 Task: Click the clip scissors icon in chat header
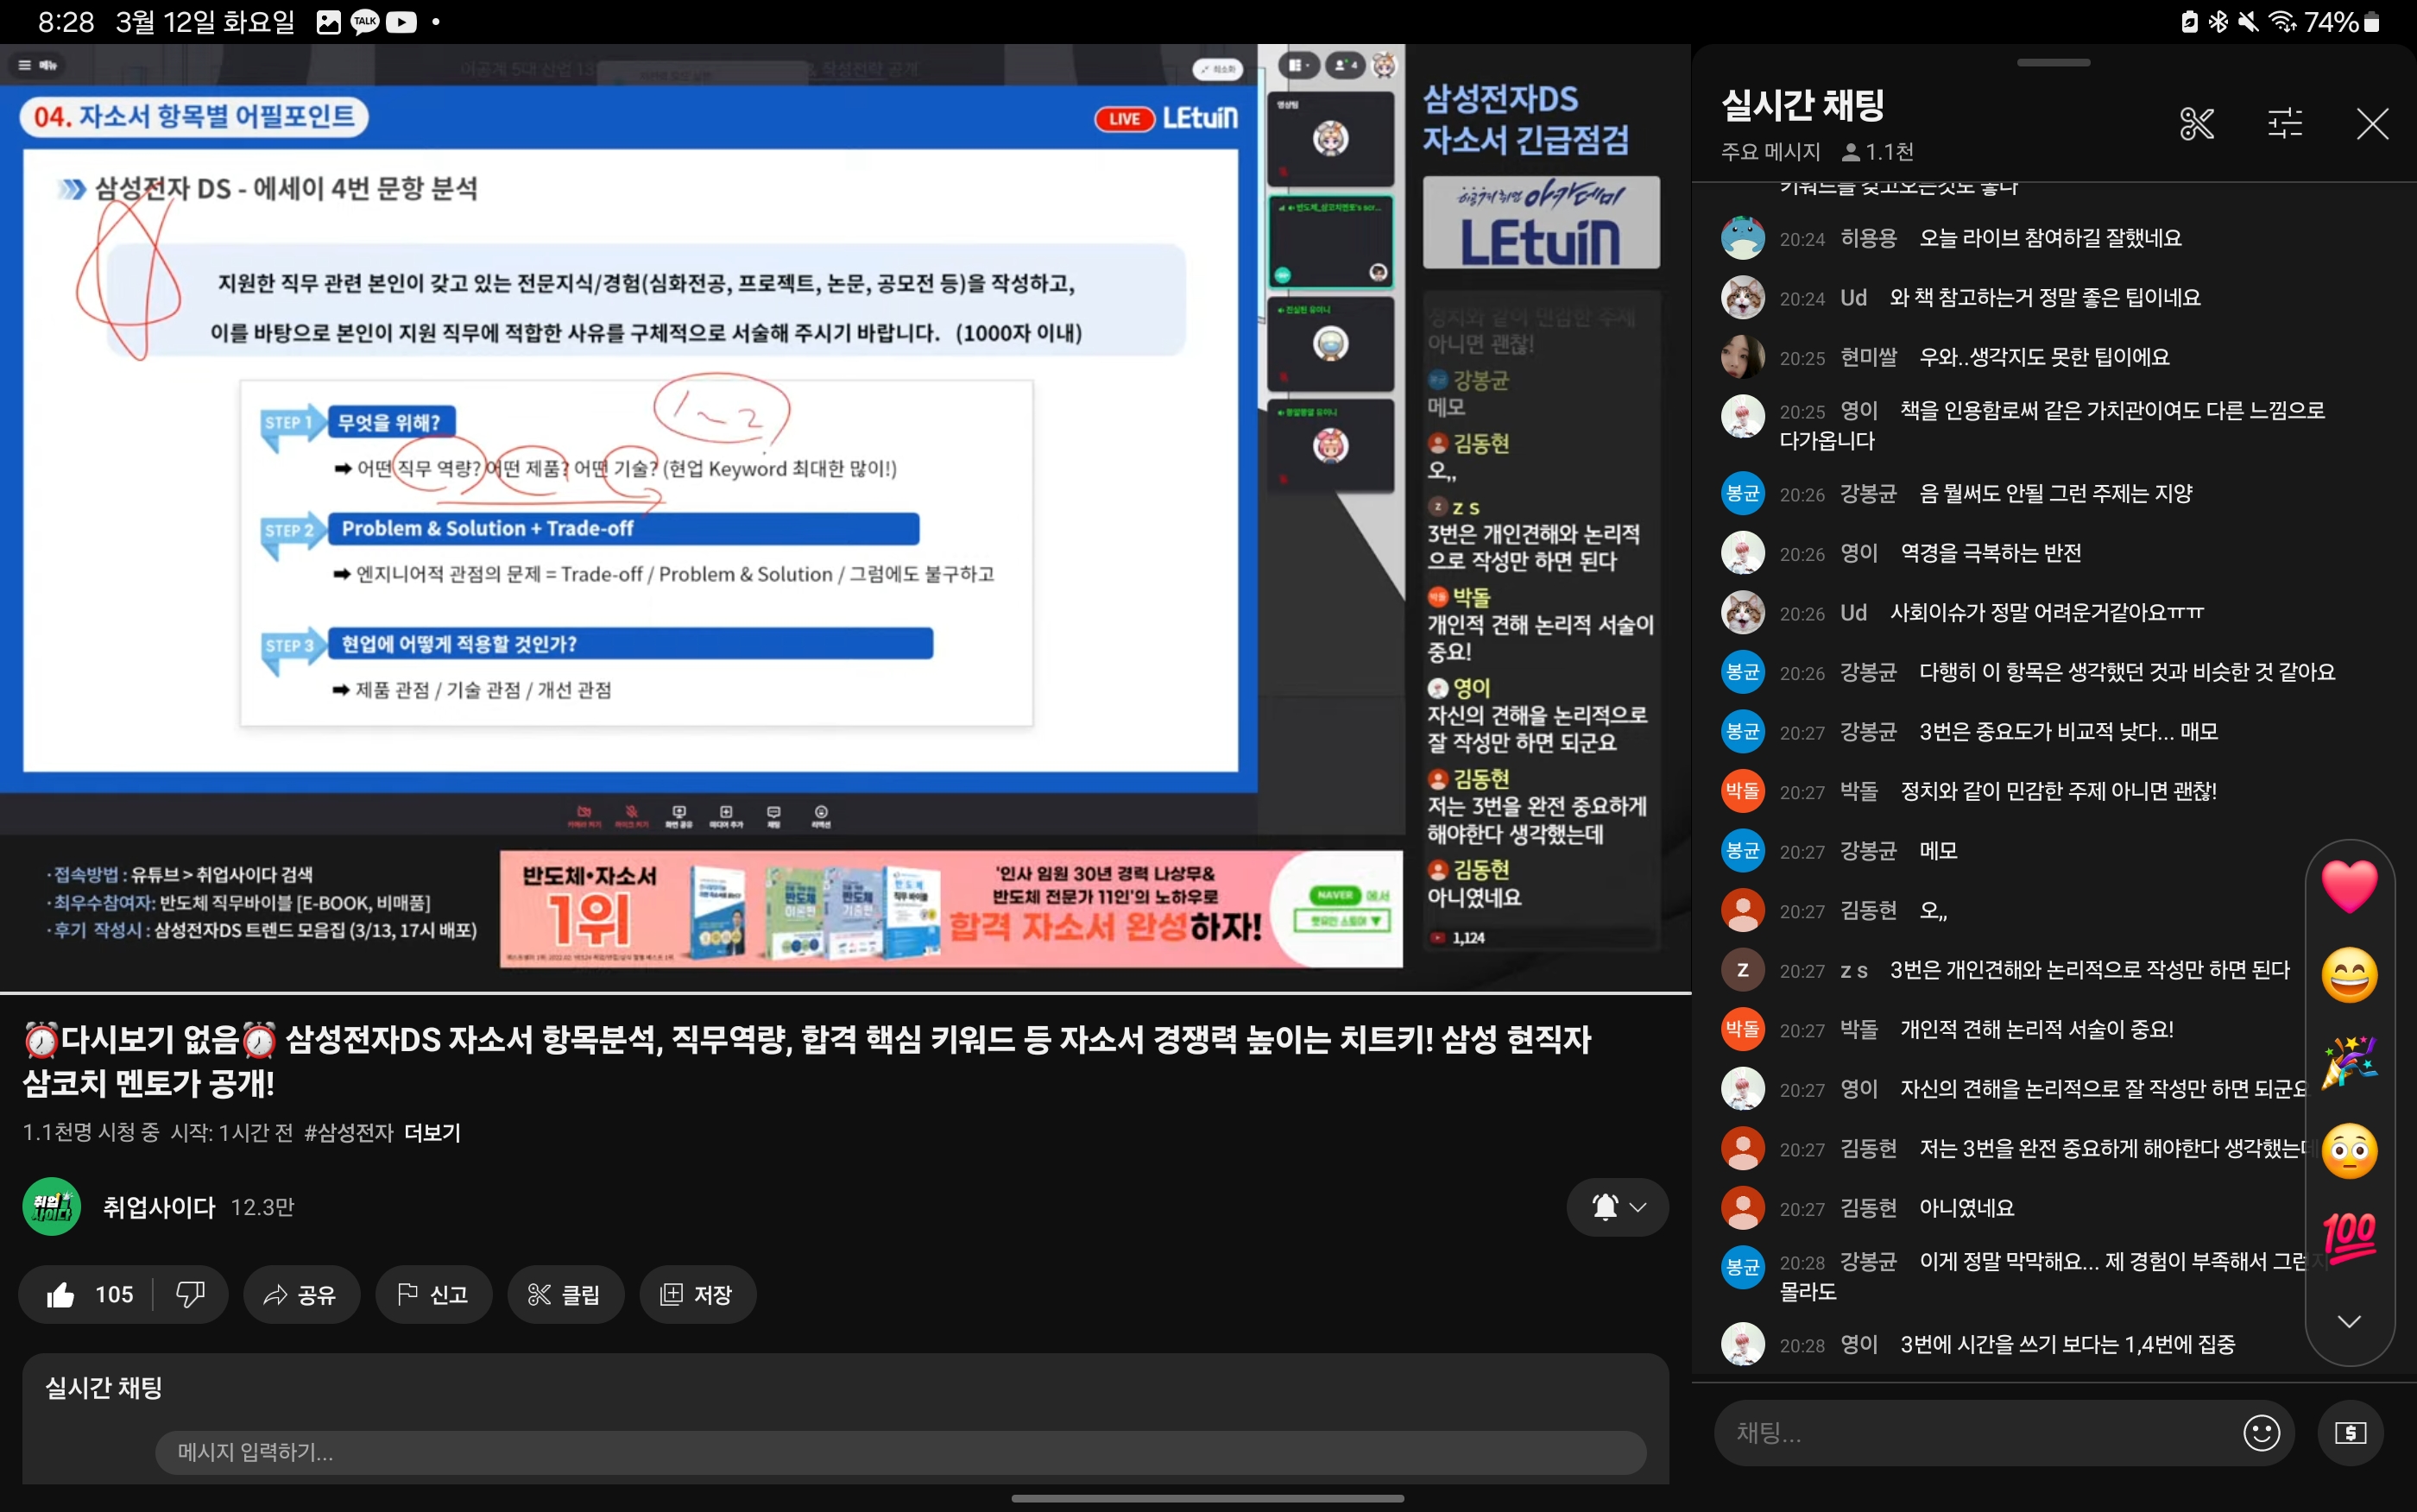[2196, 124]
